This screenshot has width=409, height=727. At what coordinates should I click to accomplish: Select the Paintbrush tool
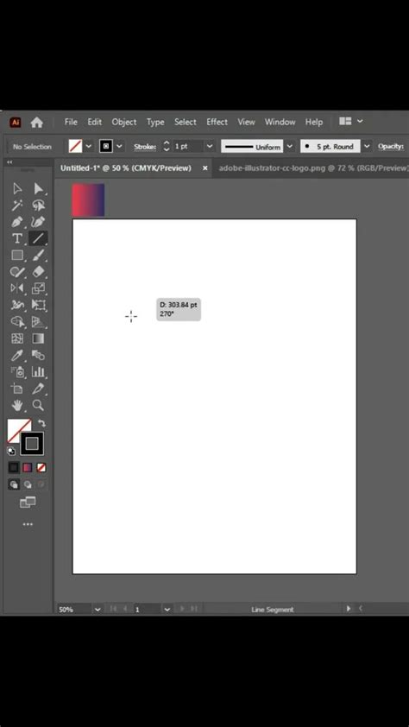38,255
